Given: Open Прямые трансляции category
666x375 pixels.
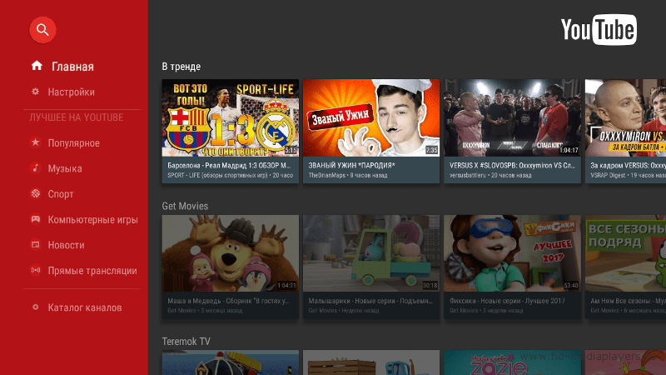Looking at the screenshot, I should pos(92,271).
